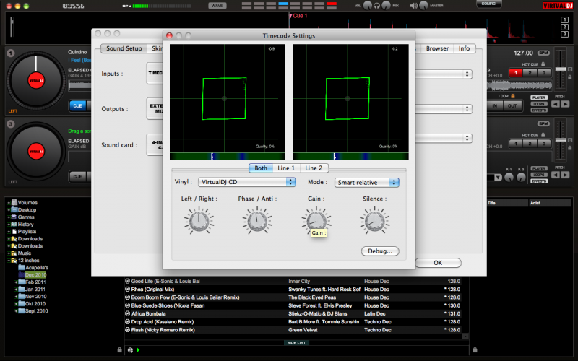
Task: Open the effect selector dropdown arrow
Action: (x=498, y=178)
